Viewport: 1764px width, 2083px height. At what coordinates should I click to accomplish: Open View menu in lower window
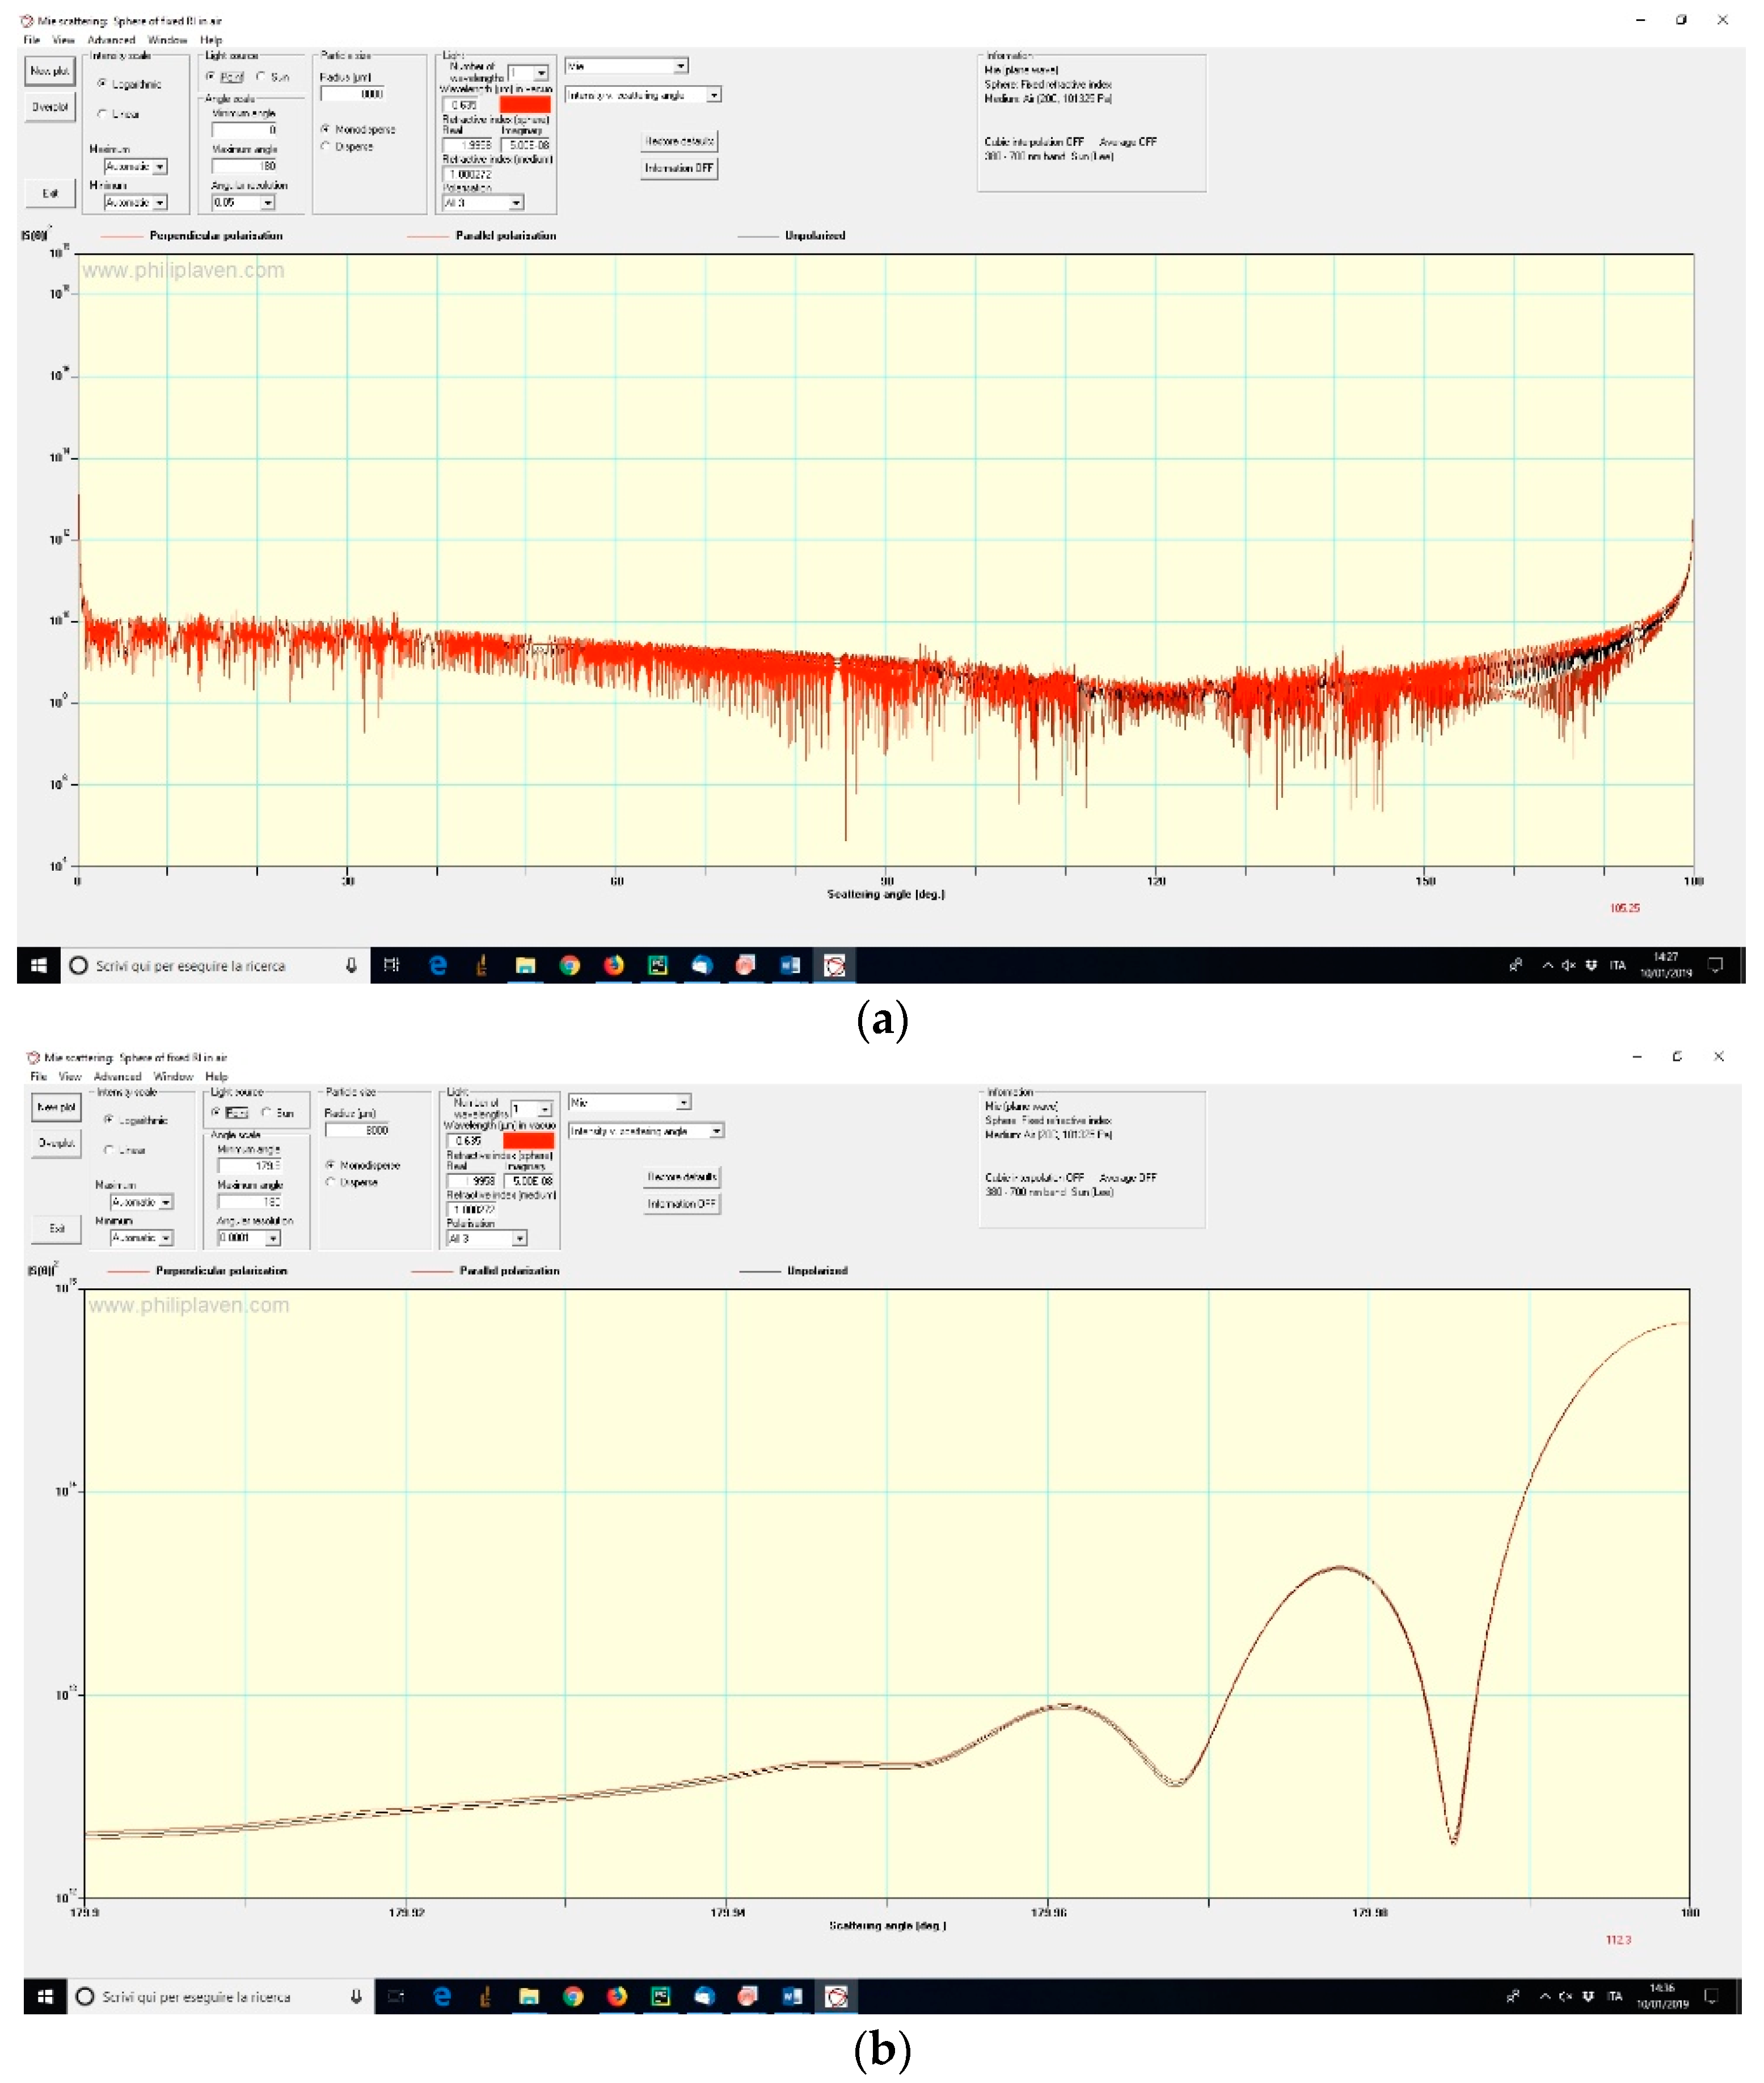69,1077
